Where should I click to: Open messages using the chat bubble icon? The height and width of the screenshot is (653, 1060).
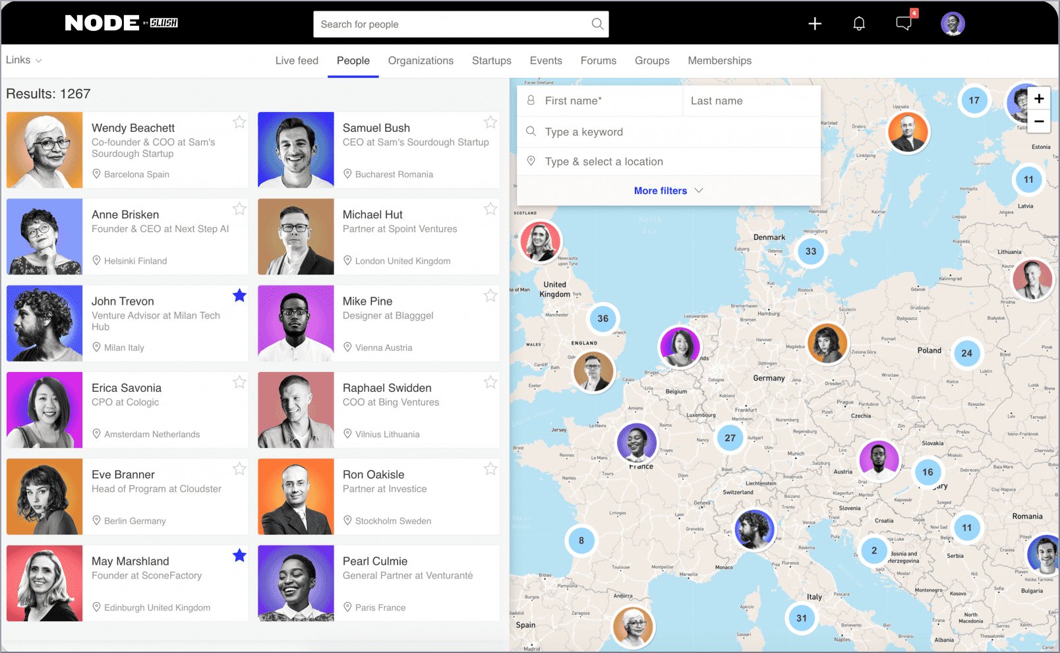tap(902, 24)
